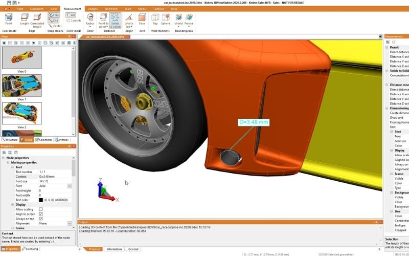
Task: Pick the Ray wall thickness tool
Action: pos(155,19)
